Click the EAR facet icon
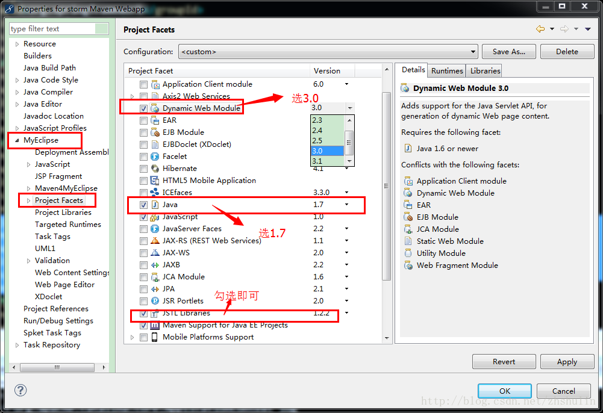This screenshot has width=603, height=413. pos(155,120)
